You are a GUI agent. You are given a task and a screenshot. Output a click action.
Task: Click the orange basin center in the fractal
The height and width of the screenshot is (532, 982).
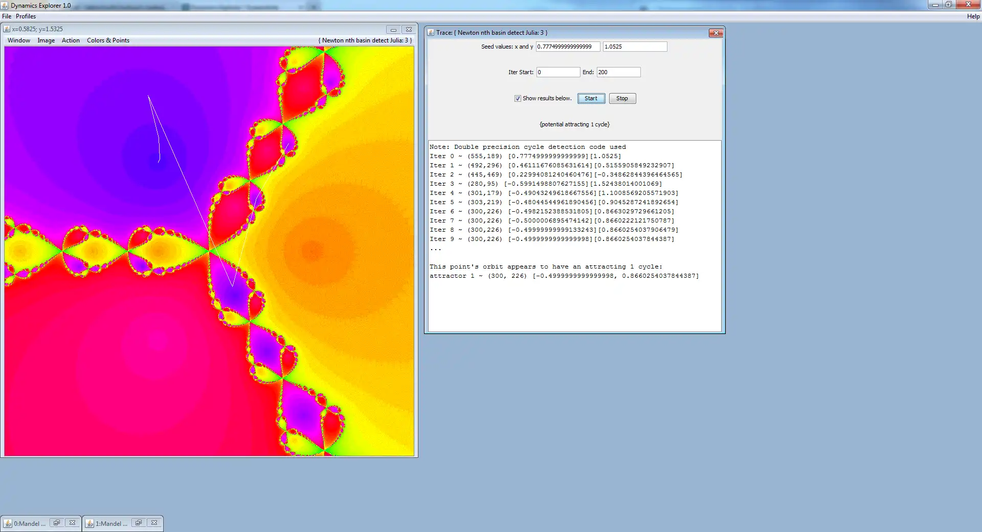tap(312, 251)
